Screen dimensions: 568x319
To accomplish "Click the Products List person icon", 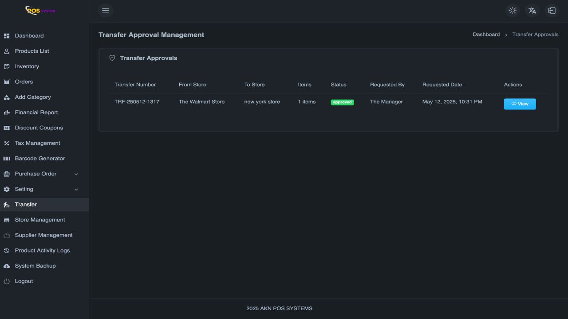I will (7, 51).
